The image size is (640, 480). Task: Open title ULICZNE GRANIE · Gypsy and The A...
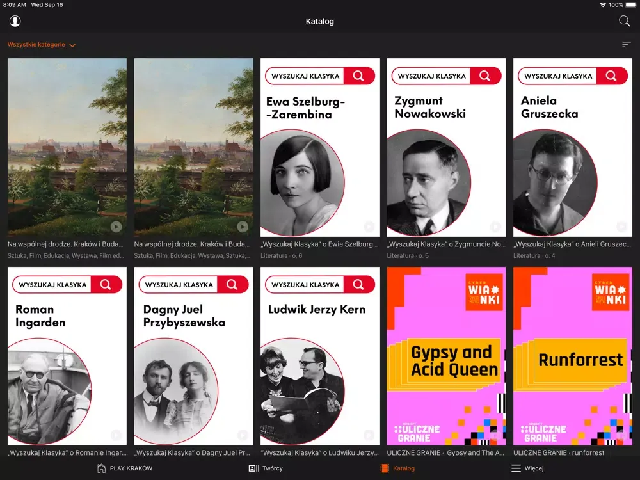(446, 452)
